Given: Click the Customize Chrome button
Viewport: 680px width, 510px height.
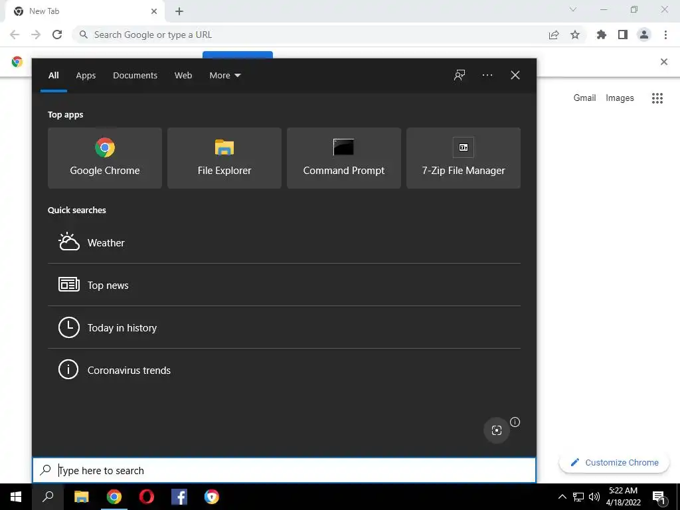Looking at the screenshot, I should pyautogui.click(x=614, y=462).
